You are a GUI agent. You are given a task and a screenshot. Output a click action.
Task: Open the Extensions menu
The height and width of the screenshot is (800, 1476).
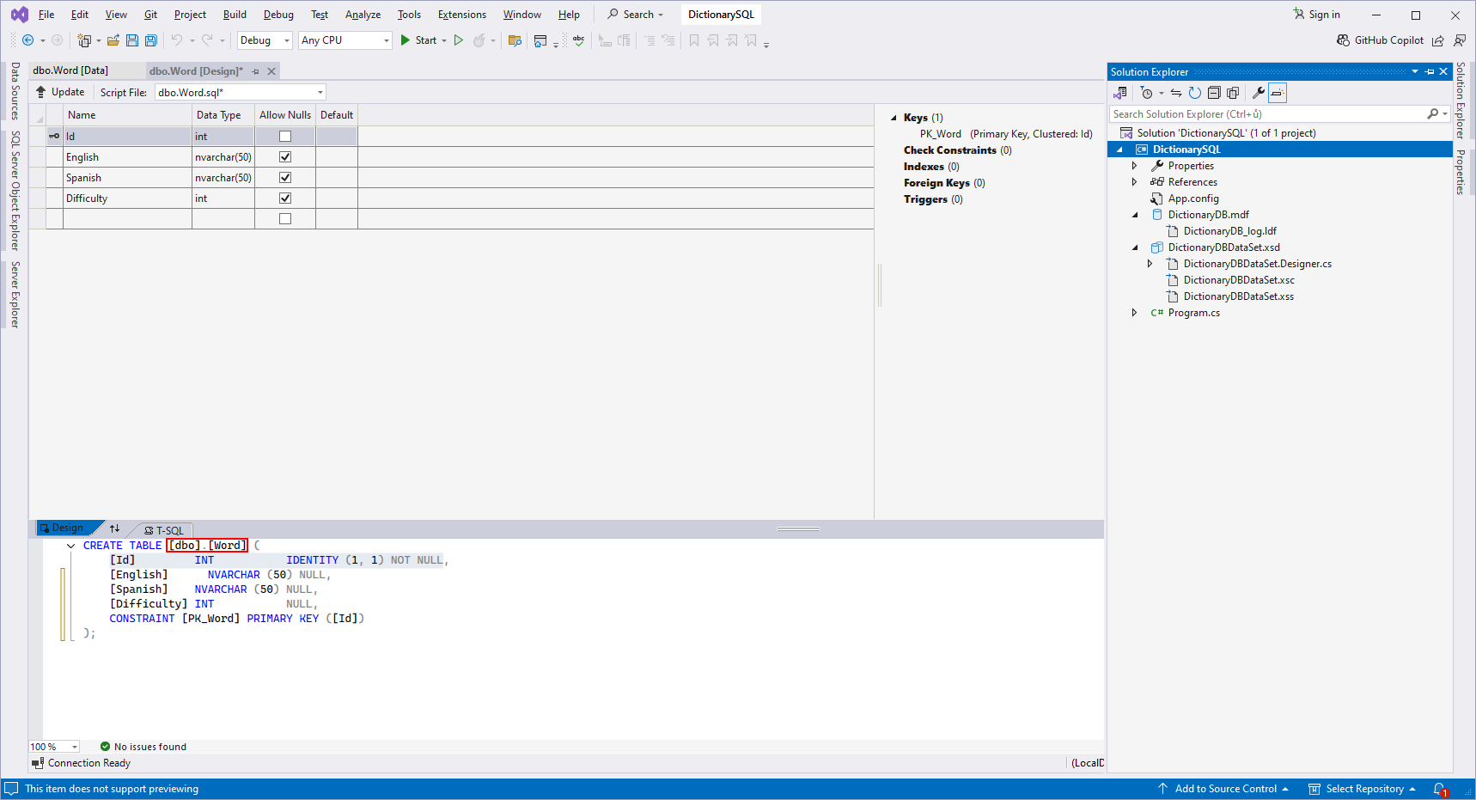[x=461, y=15]
